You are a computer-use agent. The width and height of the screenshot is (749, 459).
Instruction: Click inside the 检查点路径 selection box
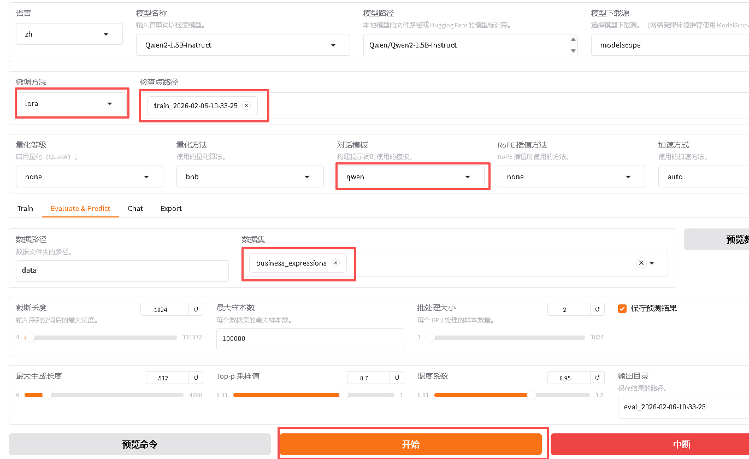tap(444, 105)
